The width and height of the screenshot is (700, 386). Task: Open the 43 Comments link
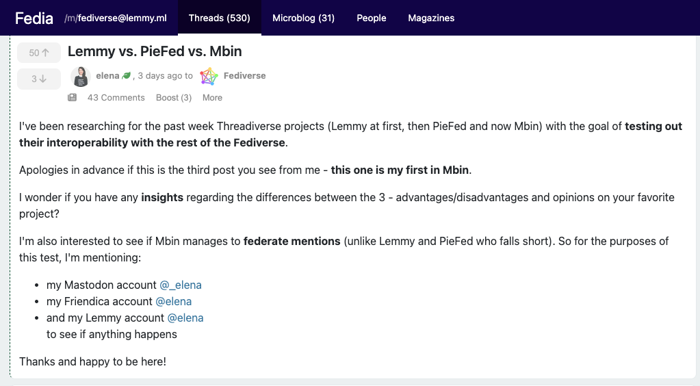click(x=116, y=98)
